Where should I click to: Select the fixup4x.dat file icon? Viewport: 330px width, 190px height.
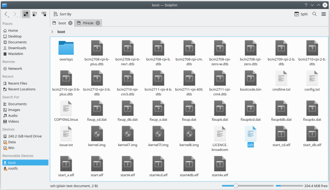pyautogui.click(x=312, y=108)
